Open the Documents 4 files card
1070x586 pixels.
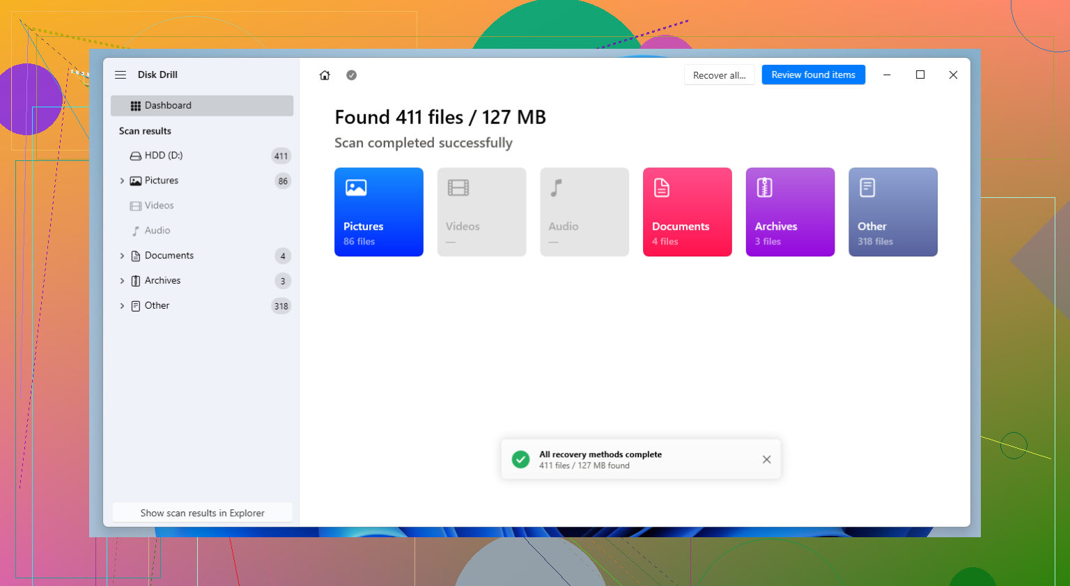point(688,212)
